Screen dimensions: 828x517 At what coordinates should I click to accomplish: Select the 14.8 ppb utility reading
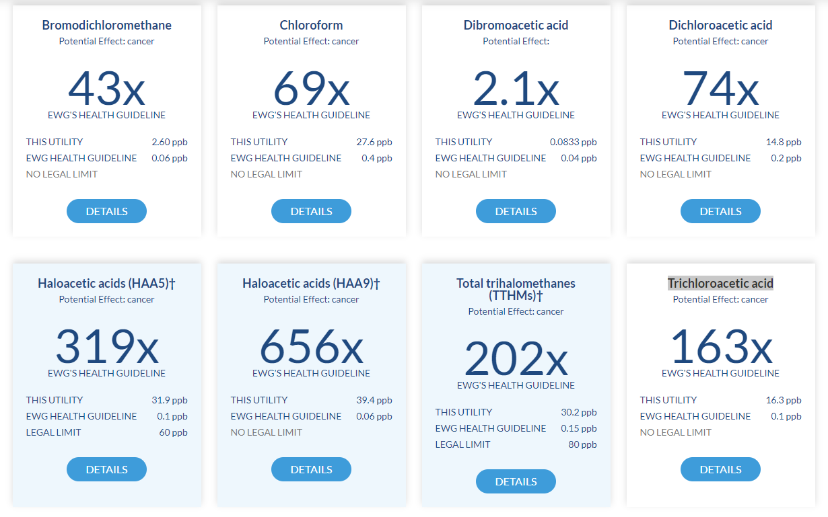coord(784,142)
